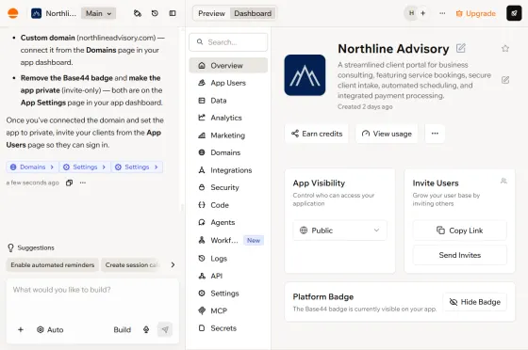
Task: Edit the app name pencil icon
Action: 461,48
